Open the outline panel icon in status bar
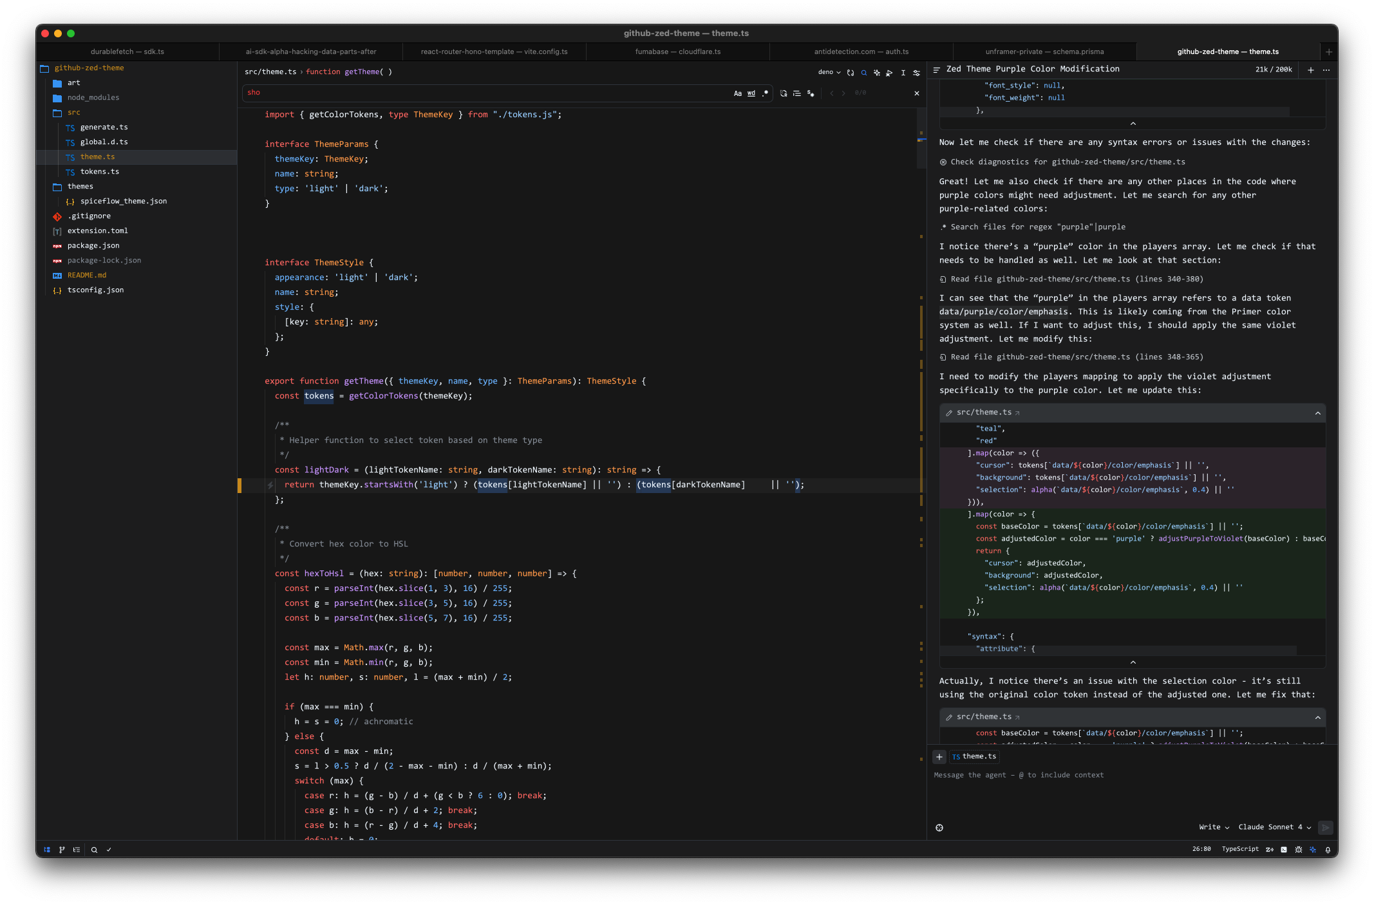This screenshot has height=905, width=1374. [x=77, y=850]
